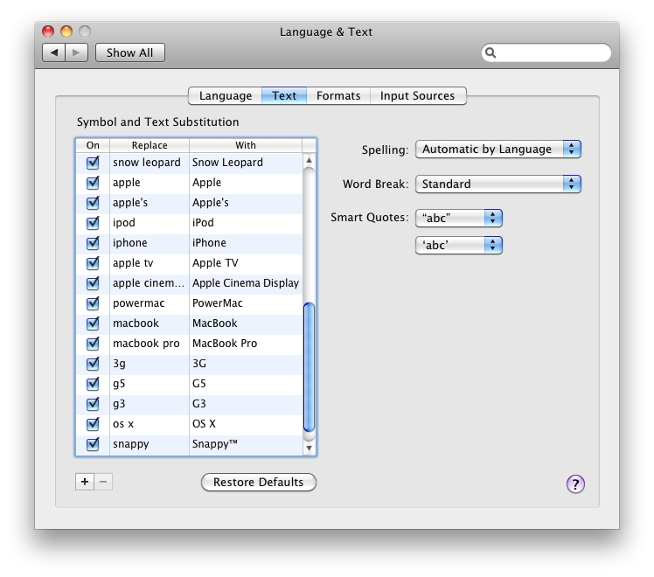Screen dimensions: 654x577
Task: Click the substitution list scrollbar thumb
Action: coord(309,367)
